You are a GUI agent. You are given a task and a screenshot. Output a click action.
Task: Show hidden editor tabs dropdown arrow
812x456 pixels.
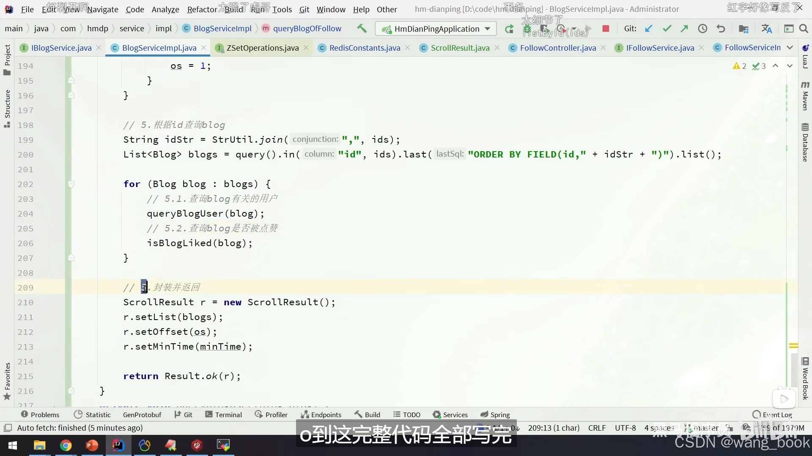click(x=790, y=48)
